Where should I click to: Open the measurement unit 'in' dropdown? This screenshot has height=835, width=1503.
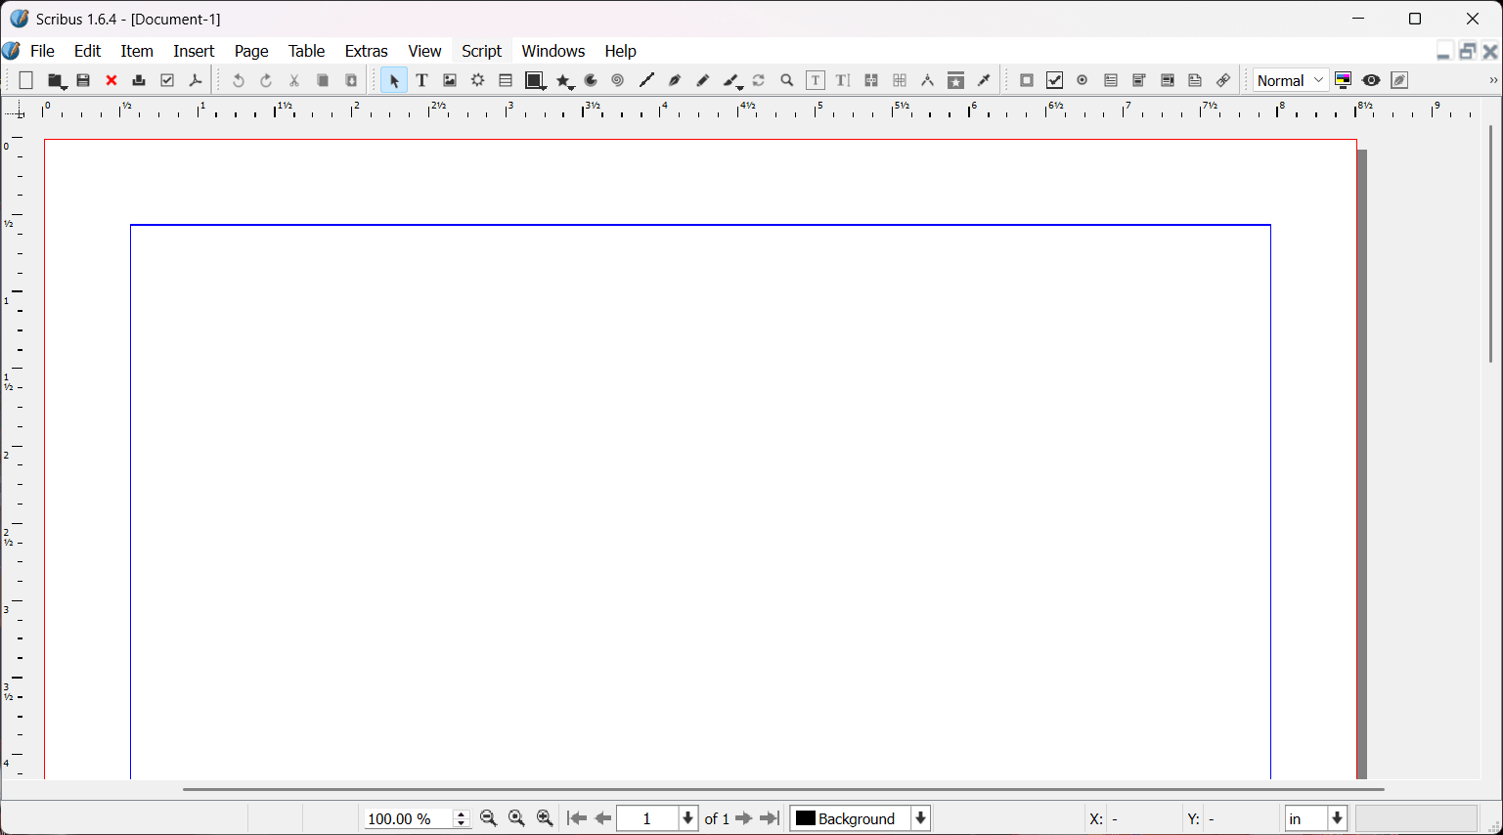pyautogui.click(x=1337, y=818)
